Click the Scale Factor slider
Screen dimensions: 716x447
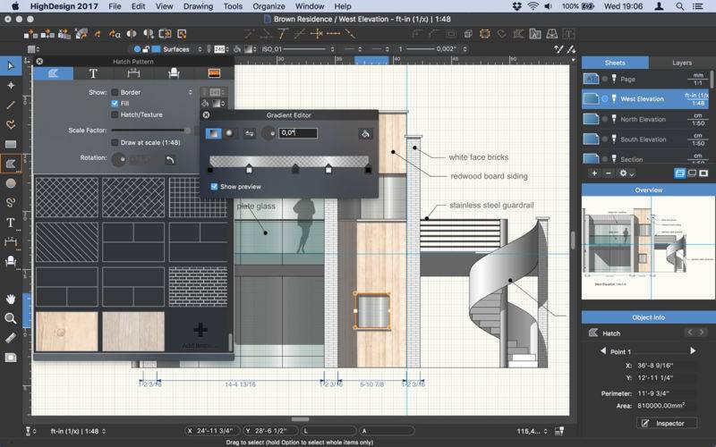151,131
